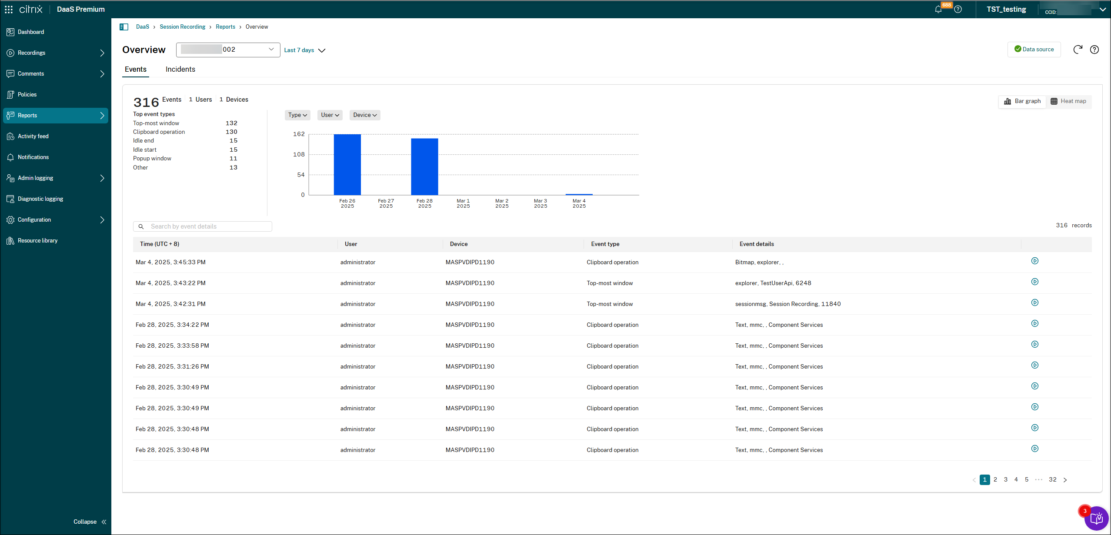Play recording for Mar 4 3:45:33 PM event
1111x535 pixels.
[x=1035, y=261]
